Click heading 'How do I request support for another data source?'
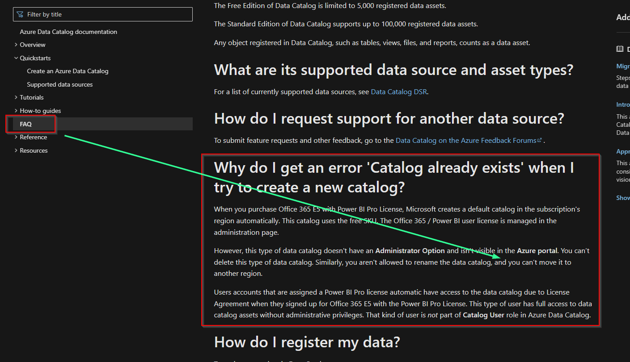The image size is (630, 362). click(389, 118)
